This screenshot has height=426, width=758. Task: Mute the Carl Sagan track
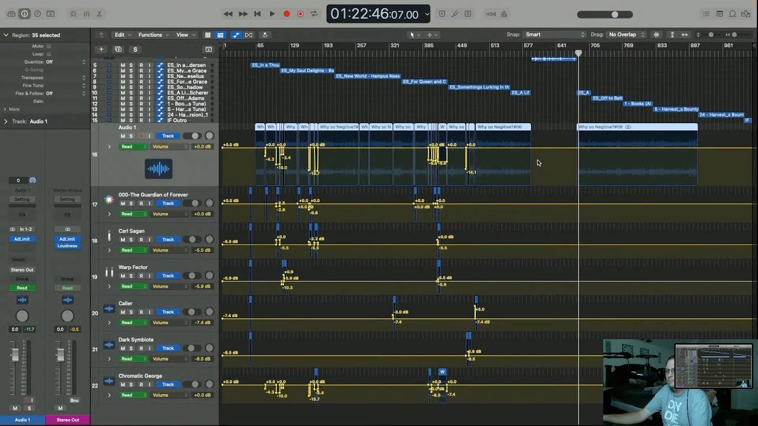(123, 240)
